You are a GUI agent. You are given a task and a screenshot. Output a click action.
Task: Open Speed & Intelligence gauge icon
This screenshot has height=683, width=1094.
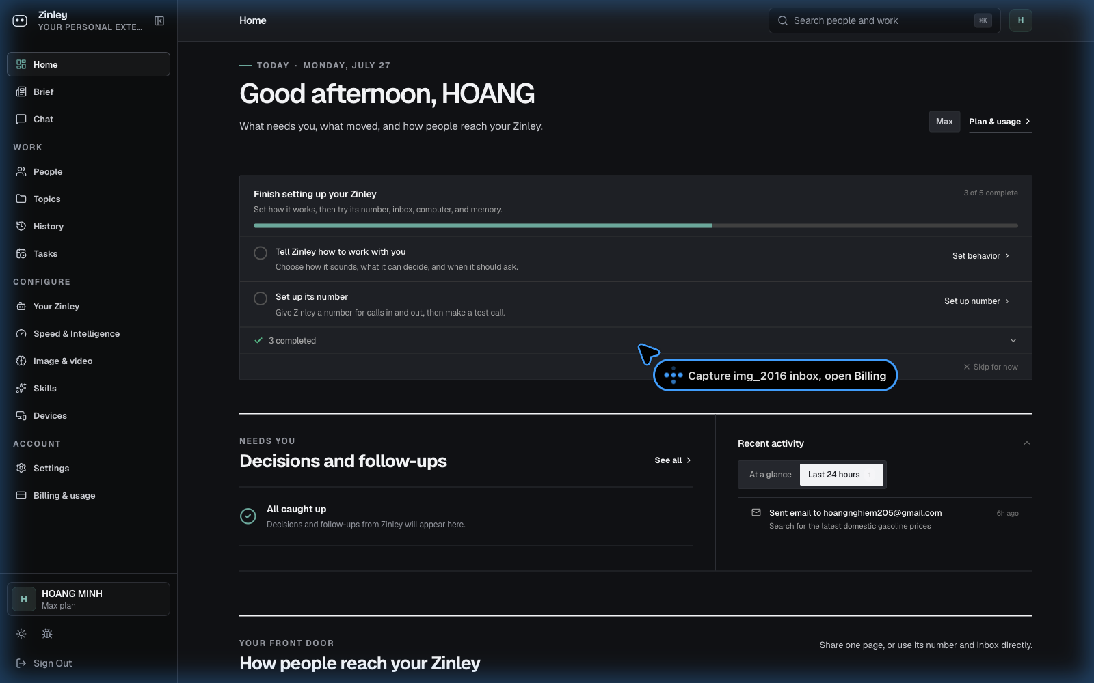pos(21,333)
